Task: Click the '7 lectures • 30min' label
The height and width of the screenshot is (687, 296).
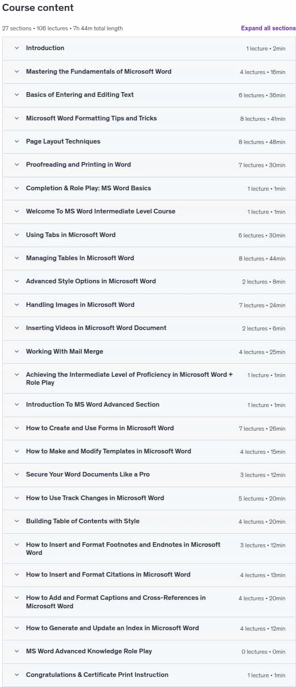Action: click(x=262, y=165)
